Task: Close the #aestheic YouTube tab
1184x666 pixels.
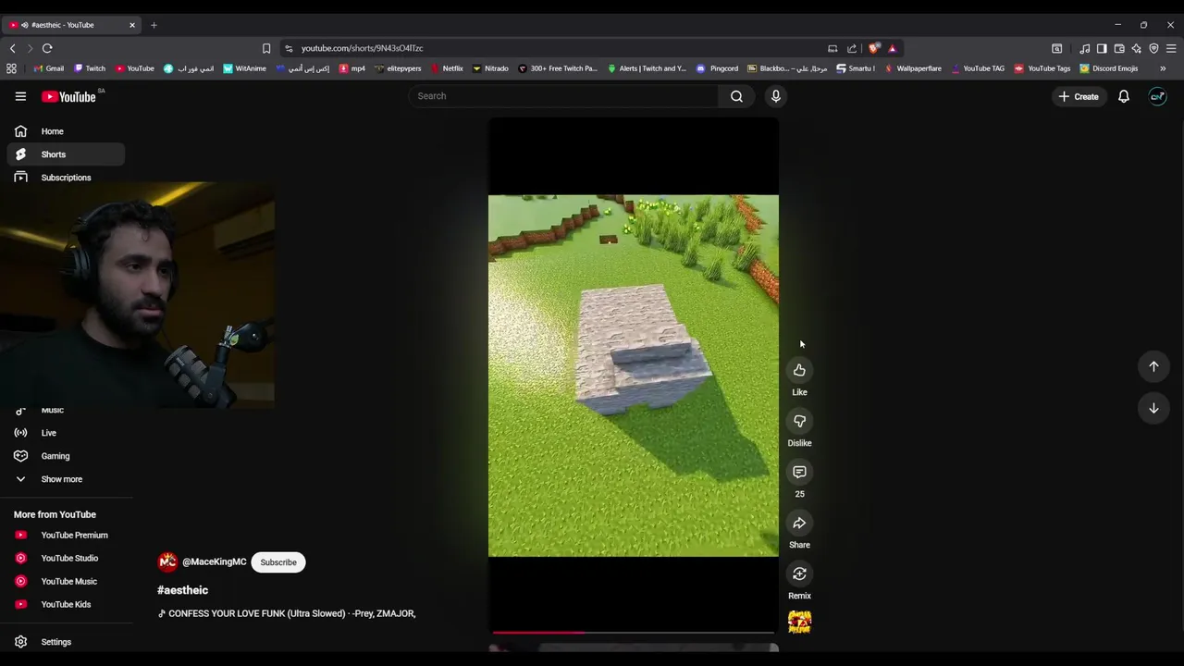Action: [132, 25]
